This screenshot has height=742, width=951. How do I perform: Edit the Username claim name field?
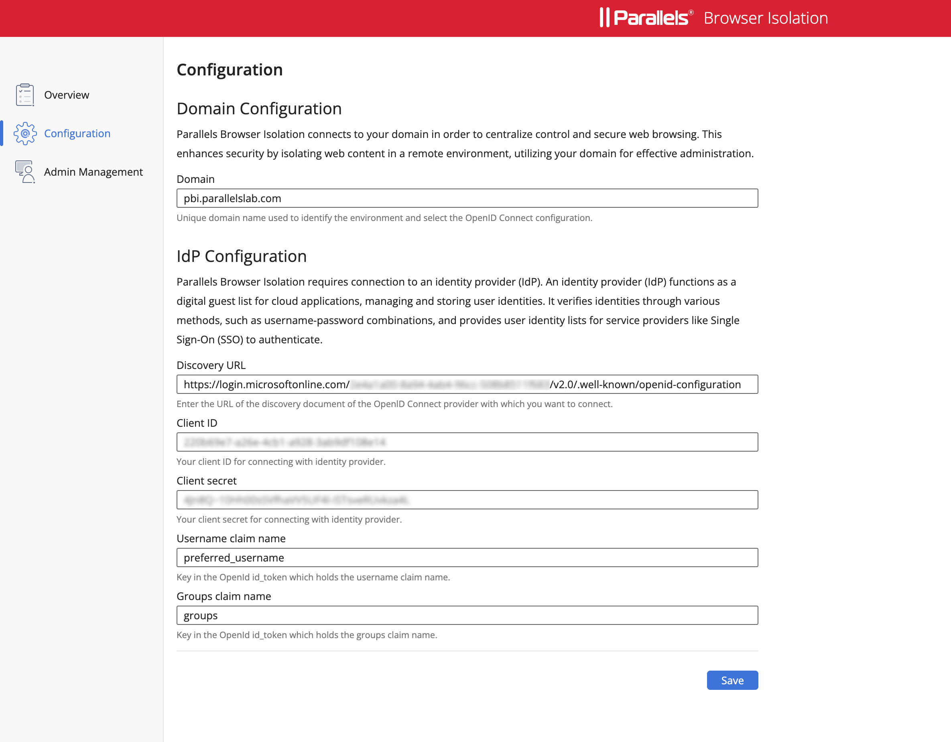(x=467, y=558)
